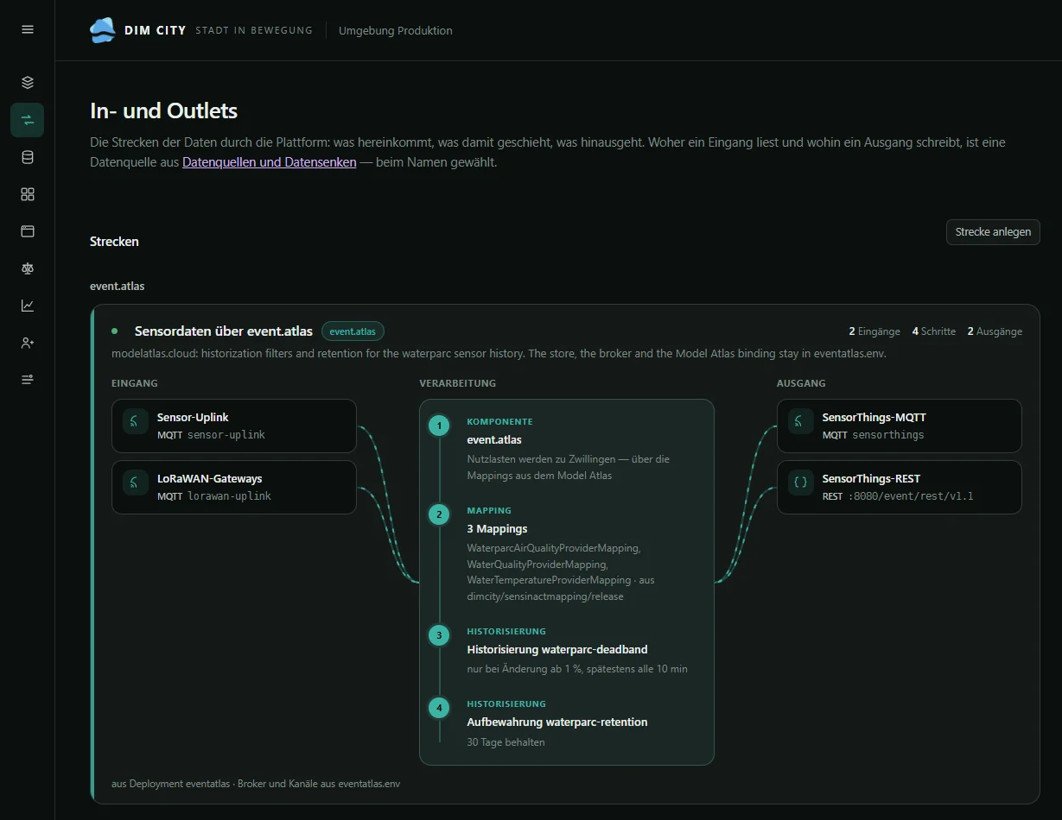The width and height of the screenshot is (1062, 820).
Task: Click the 'VERARBEITUNG' column header
Action: [458, 383]
